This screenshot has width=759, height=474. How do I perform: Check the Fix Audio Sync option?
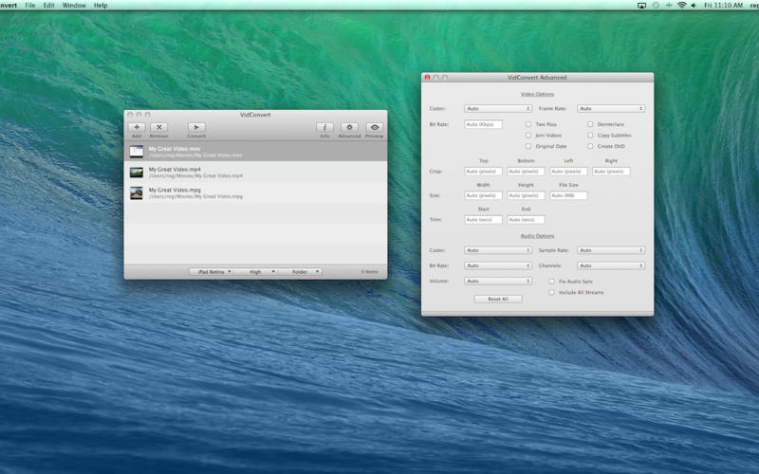click(552, 282)
